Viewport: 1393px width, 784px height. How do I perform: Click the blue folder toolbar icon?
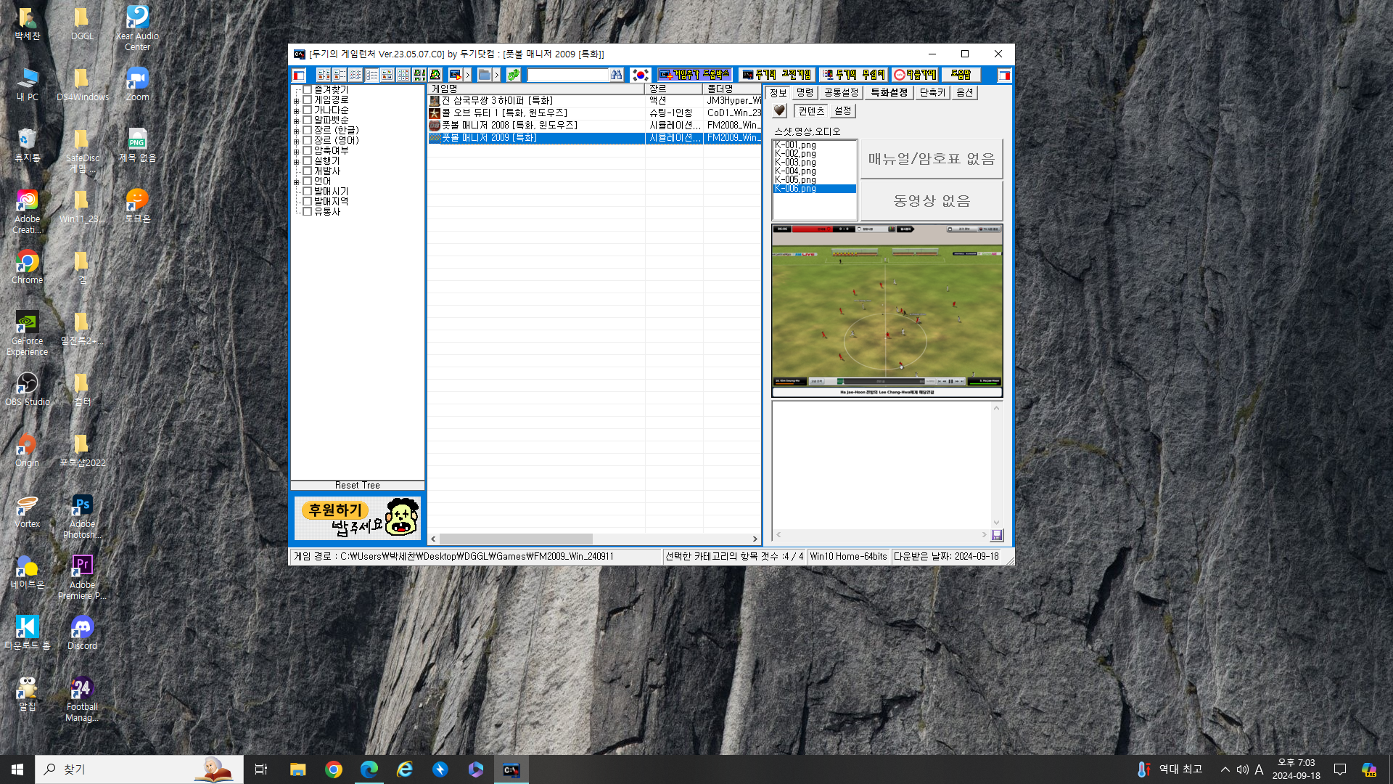(484, 75)
